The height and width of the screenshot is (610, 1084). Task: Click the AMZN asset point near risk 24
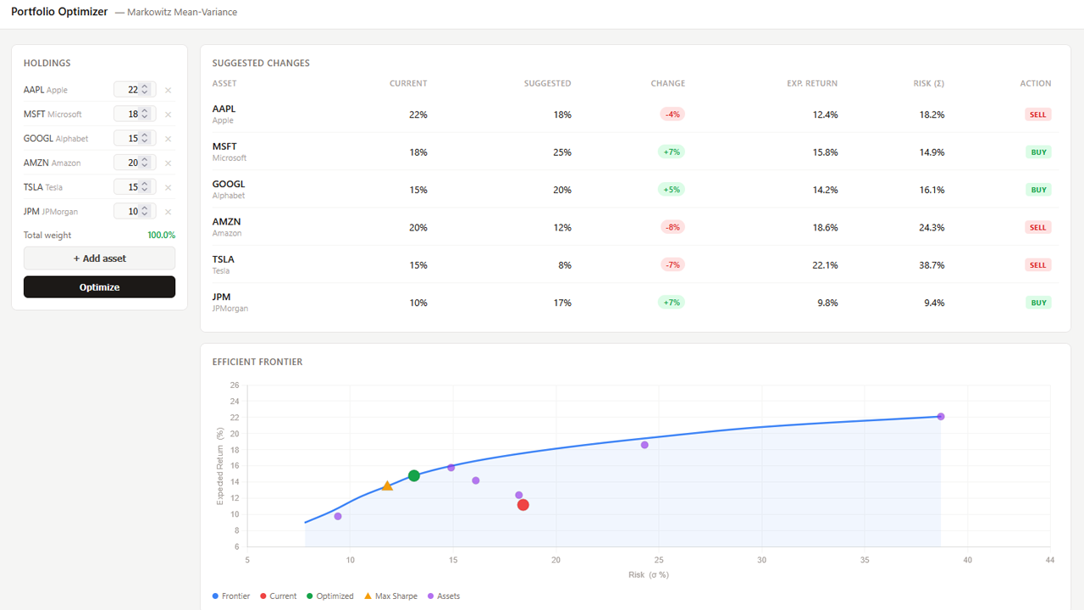pyautogui.click(x=644, y=445)
